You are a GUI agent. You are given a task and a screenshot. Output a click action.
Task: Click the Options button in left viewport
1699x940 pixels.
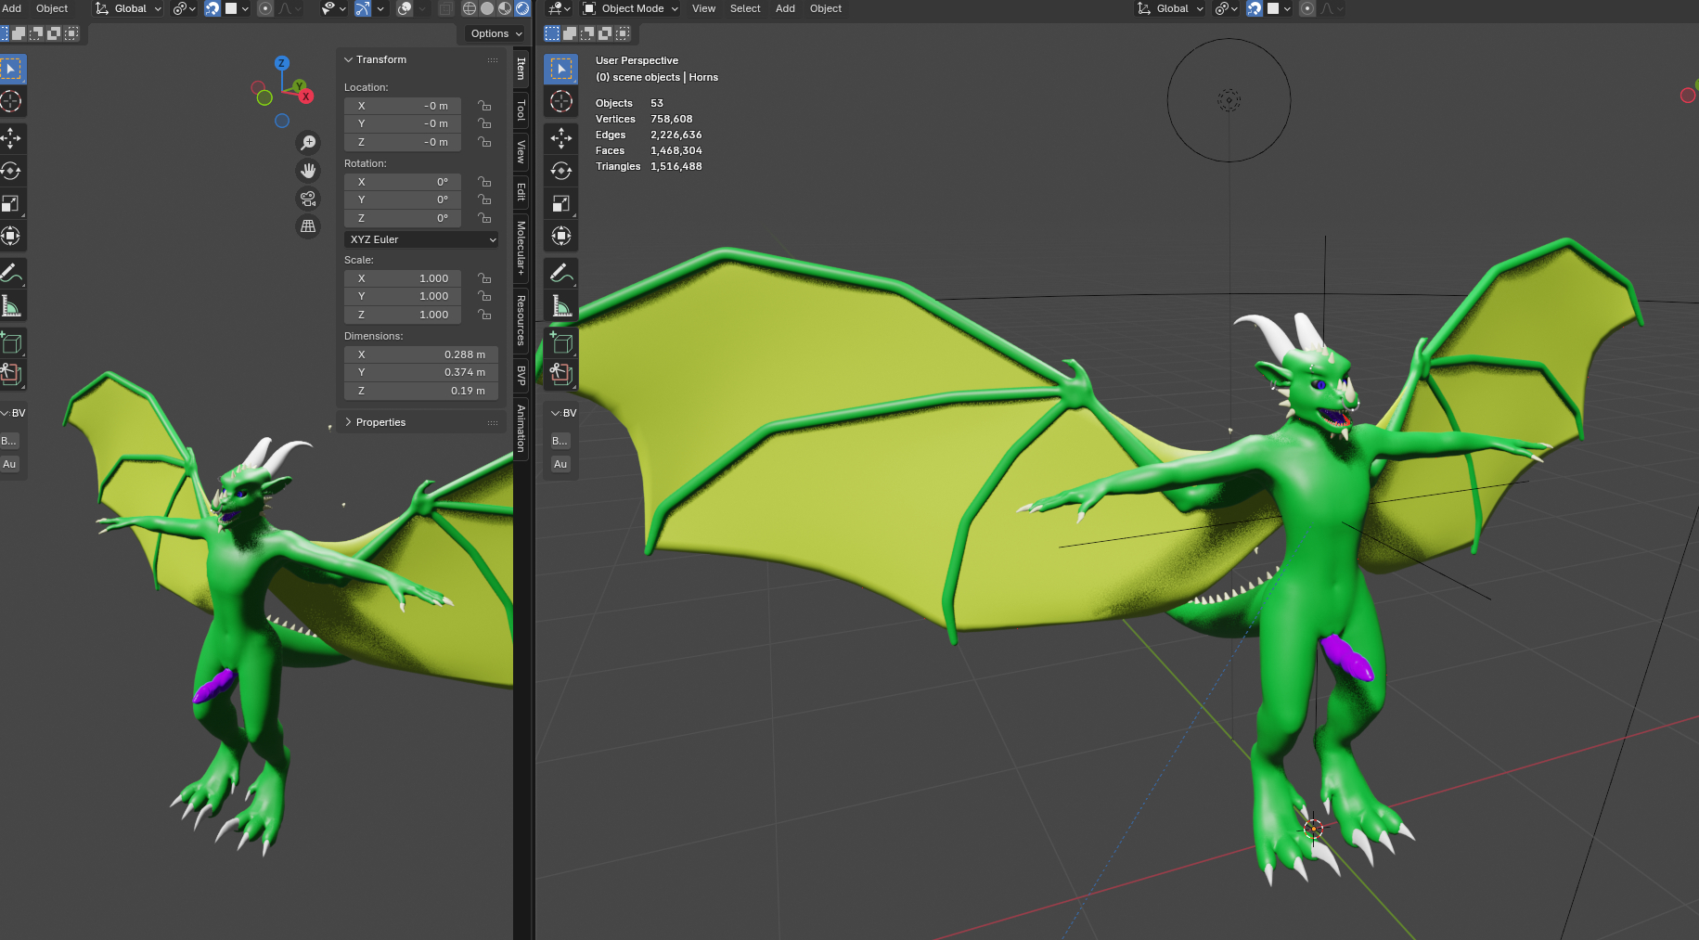point(496,33)
